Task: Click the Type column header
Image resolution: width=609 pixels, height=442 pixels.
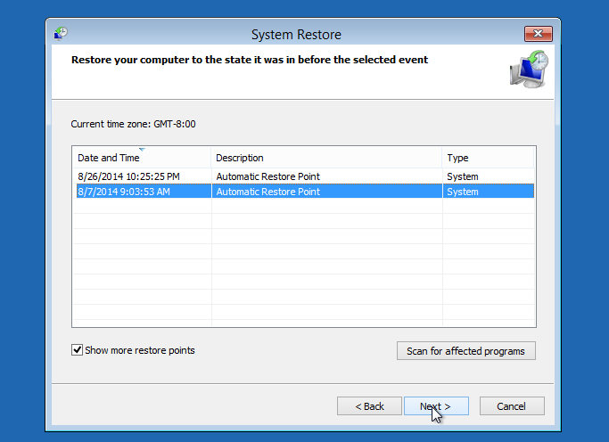Action: [x=457, y=158]
